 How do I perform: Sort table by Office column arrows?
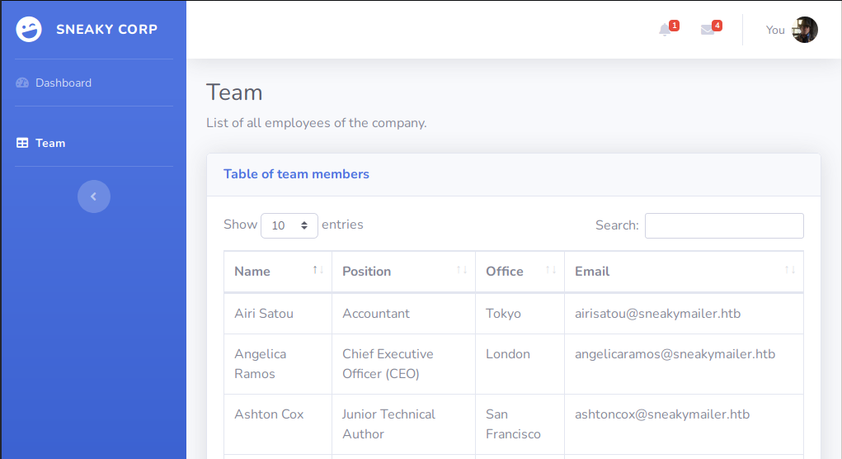(x=551, y=271)
